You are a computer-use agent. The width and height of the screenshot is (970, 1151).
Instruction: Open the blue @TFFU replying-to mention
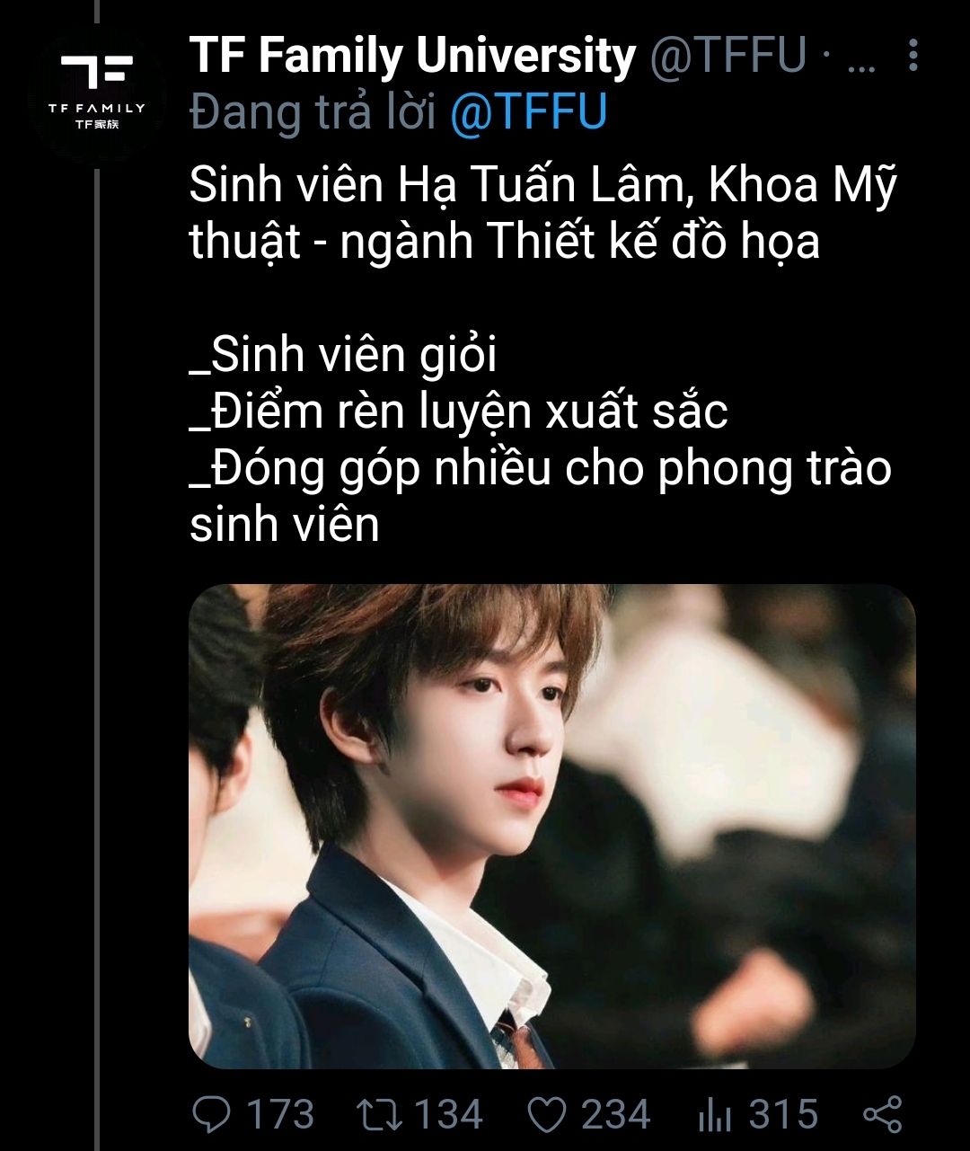[x=528, y=112]
